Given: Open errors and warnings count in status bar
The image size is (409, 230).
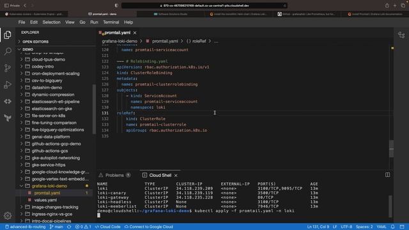Looking at the screenshot, I should [83, 227].
